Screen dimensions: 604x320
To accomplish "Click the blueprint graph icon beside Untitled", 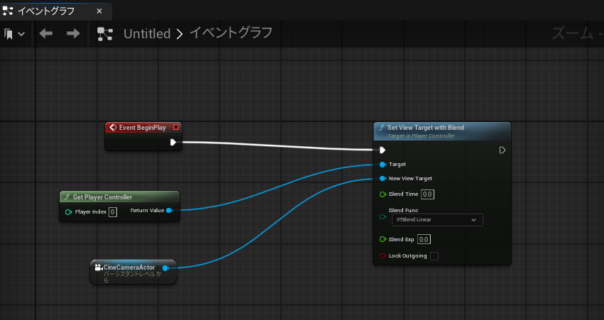I will 105,34.
